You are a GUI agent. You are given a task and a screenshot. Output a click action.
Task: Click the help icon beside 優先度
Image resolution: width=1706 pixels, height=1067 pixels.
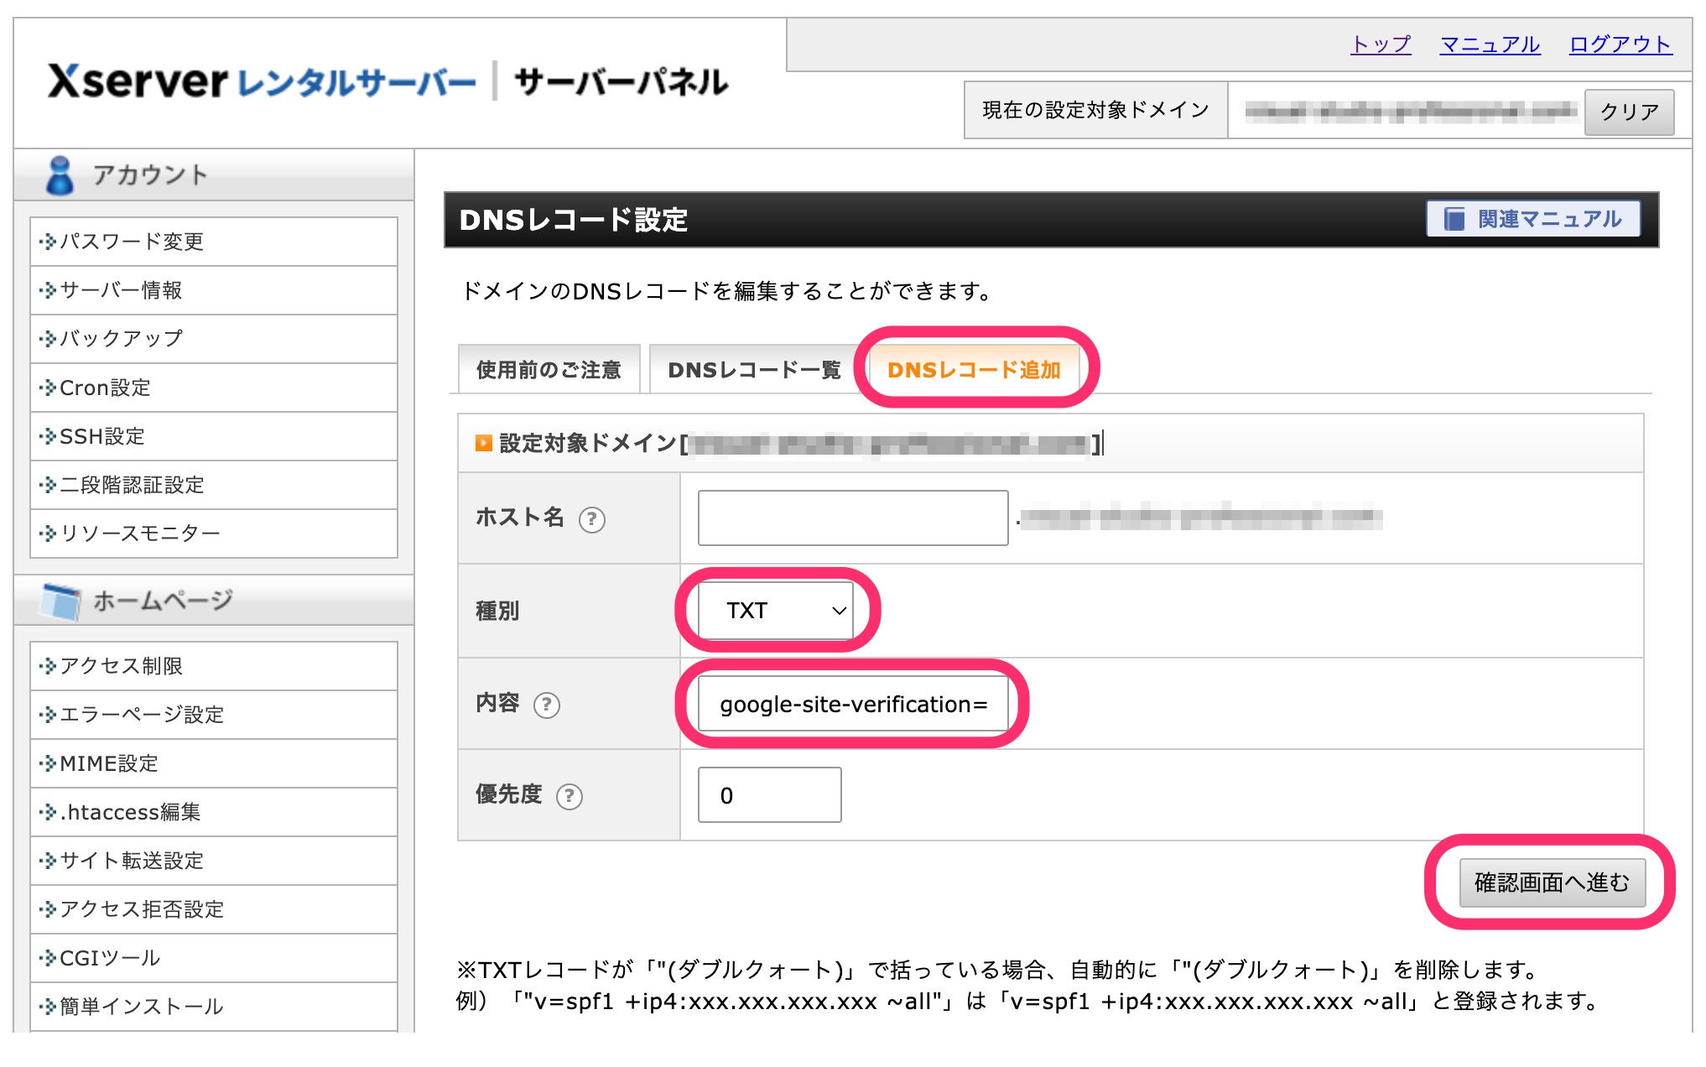tap(570, 795)
